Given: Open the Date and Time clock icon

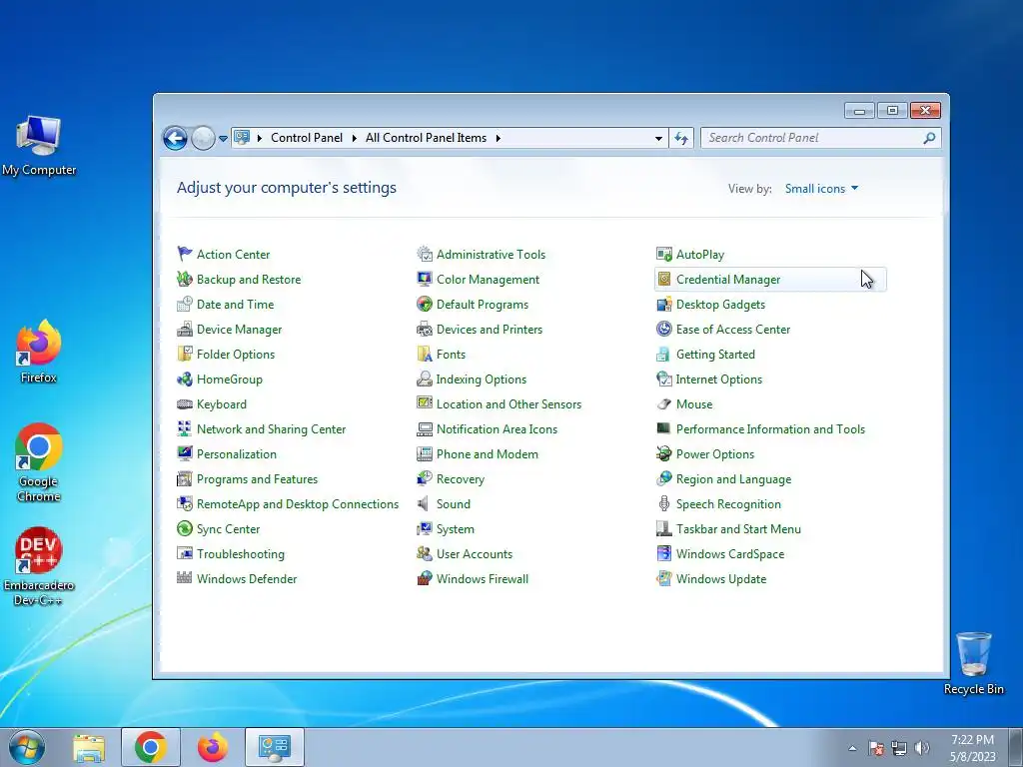Looking at the screenshot, I should click(x=185, y=304).
